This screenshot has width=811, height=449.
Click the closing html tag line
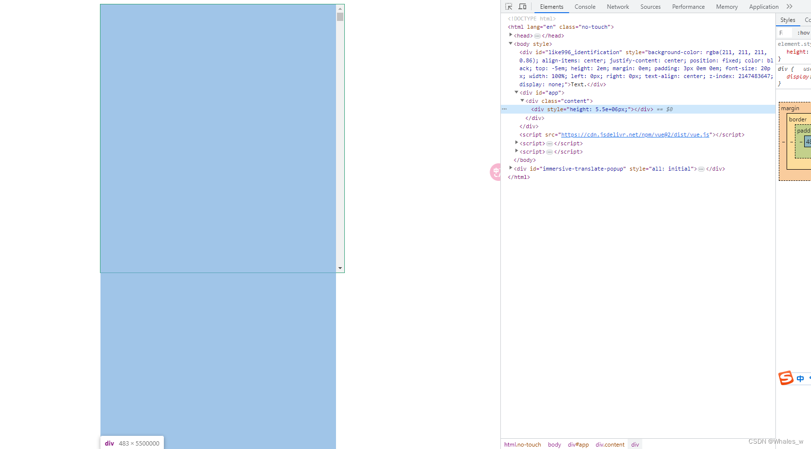coord(518,177)
